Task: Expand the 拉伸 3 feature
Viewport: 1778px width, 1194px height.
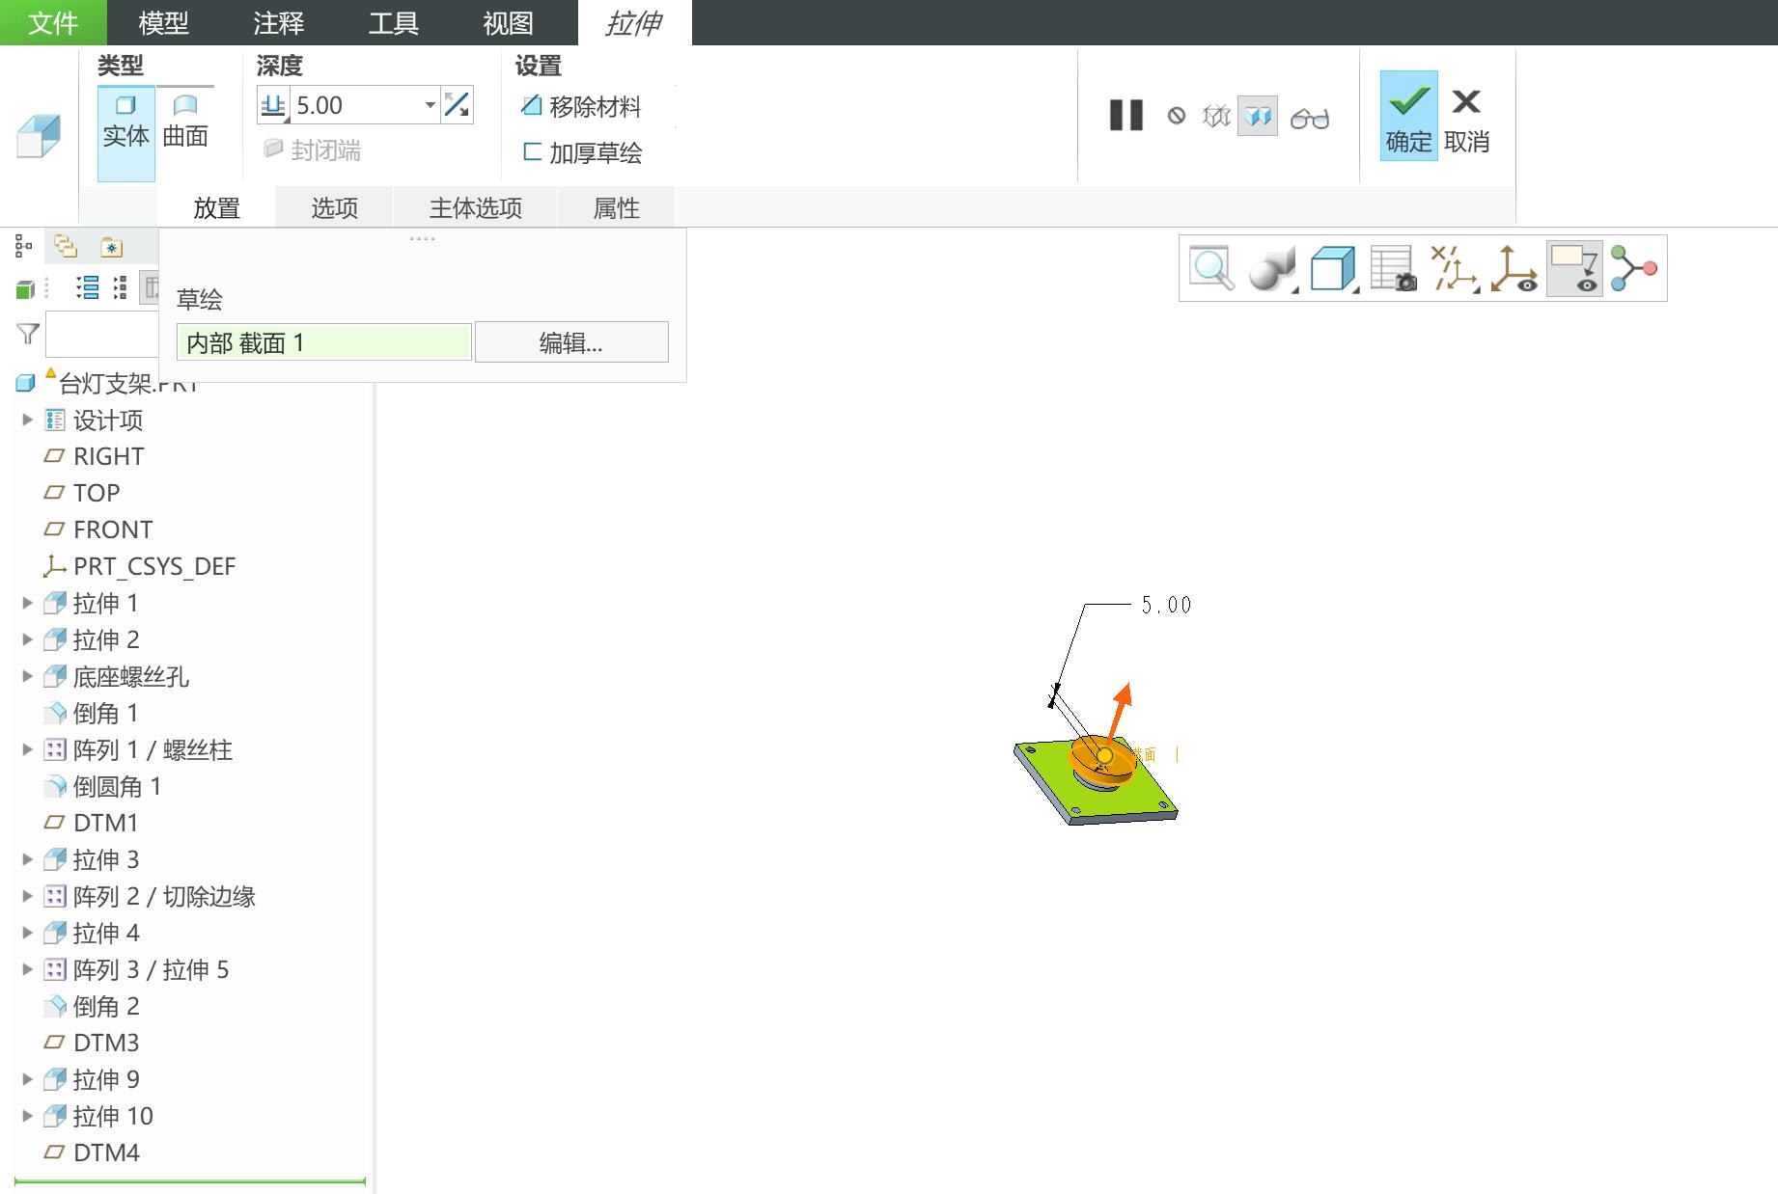Action: click(27, 859)
